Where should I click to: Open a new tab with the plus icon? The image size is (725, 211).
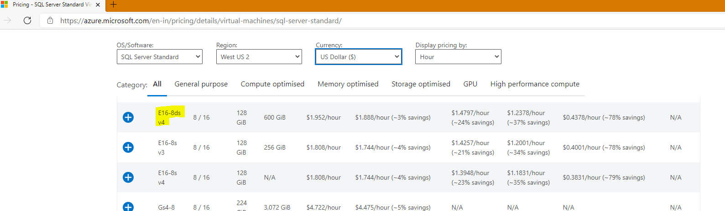tap(113, 5)
